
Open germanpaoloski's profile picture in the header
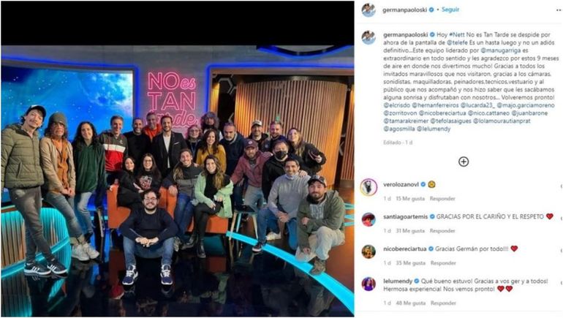pos(369,10)
